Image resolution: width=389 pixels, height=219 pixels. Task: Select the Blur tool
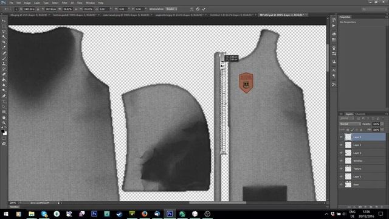[4, 85]
